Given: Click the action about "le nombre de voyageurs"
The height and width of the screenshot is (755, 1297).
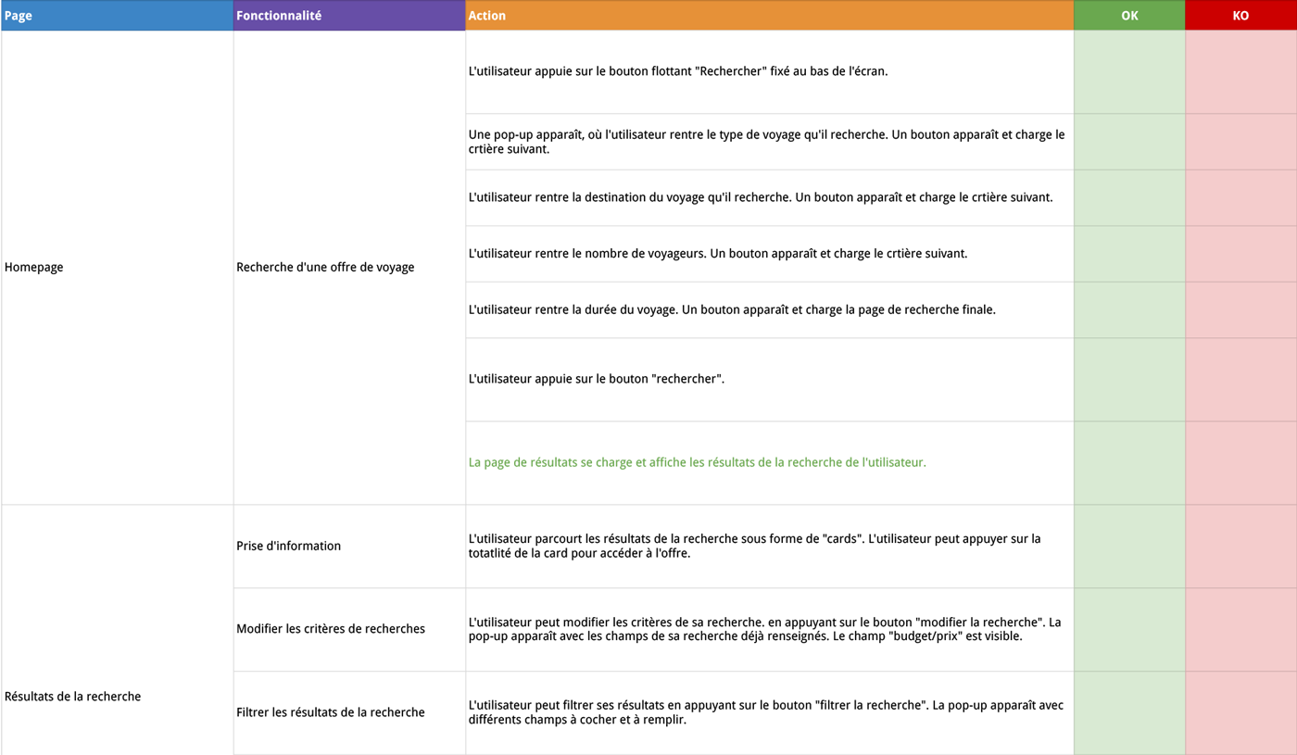Looking at the screenshot, I should tap(770, 254).
